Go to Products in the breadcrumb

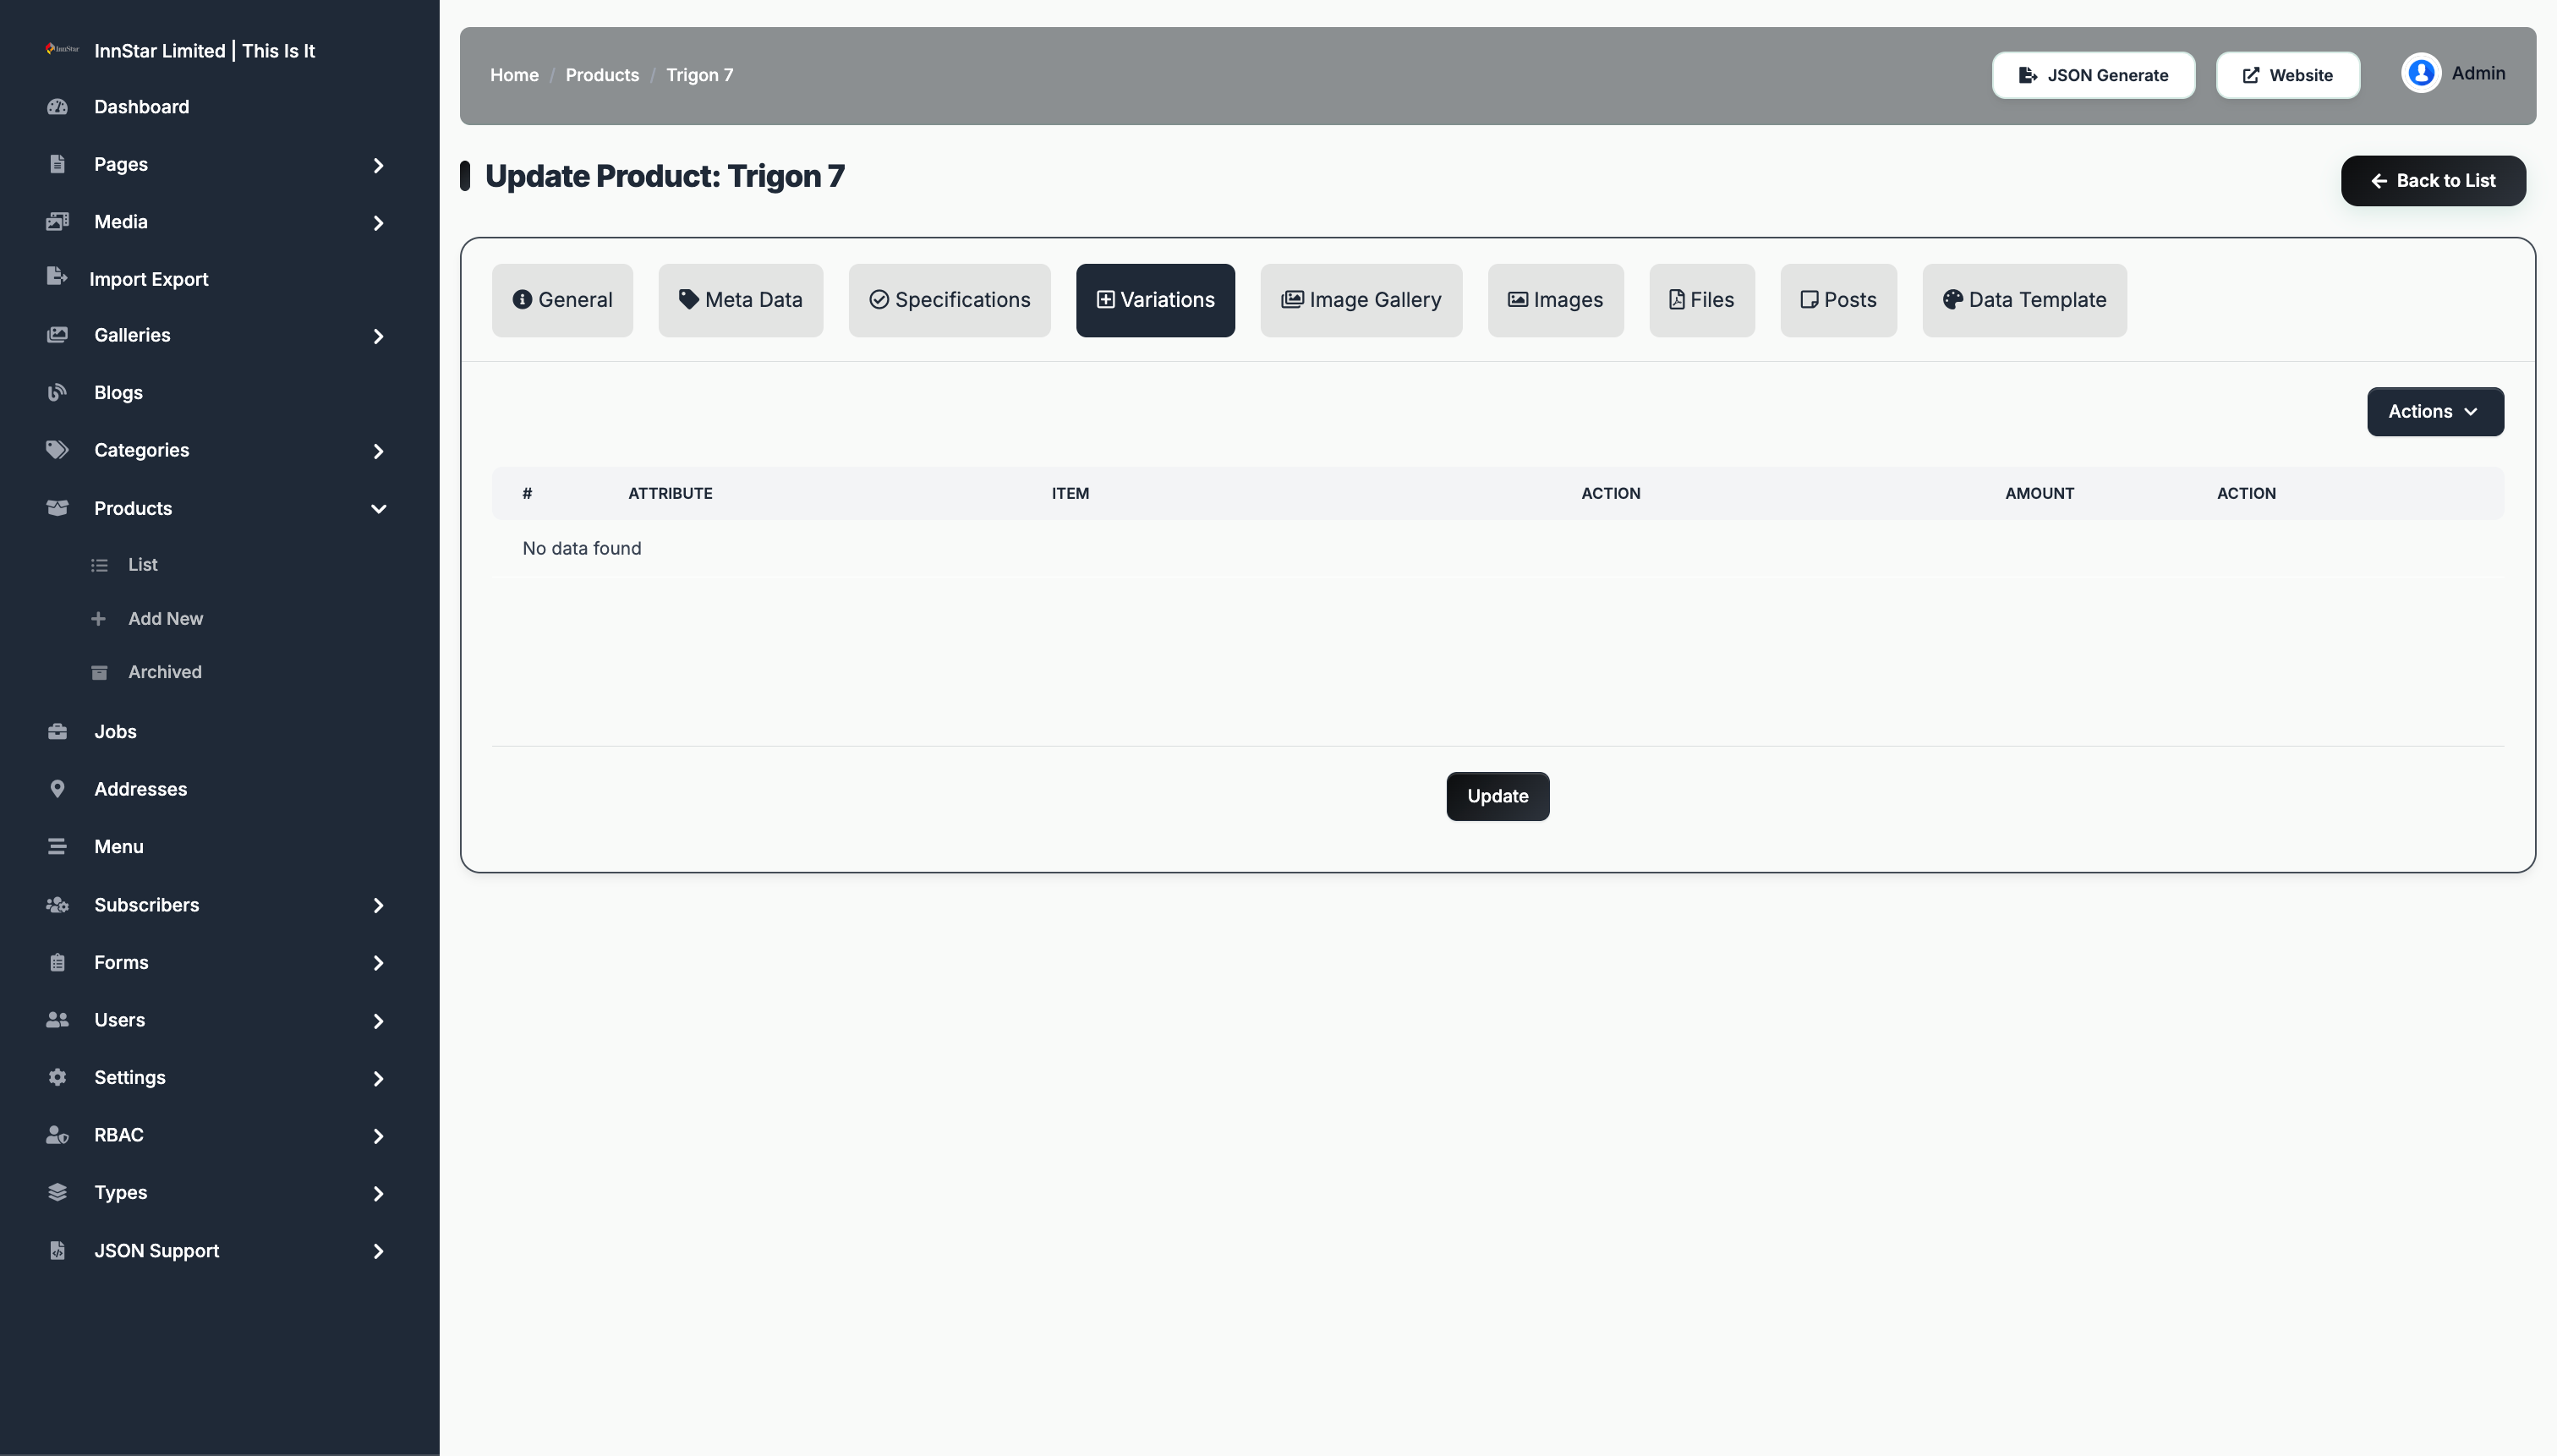point(602,75)
